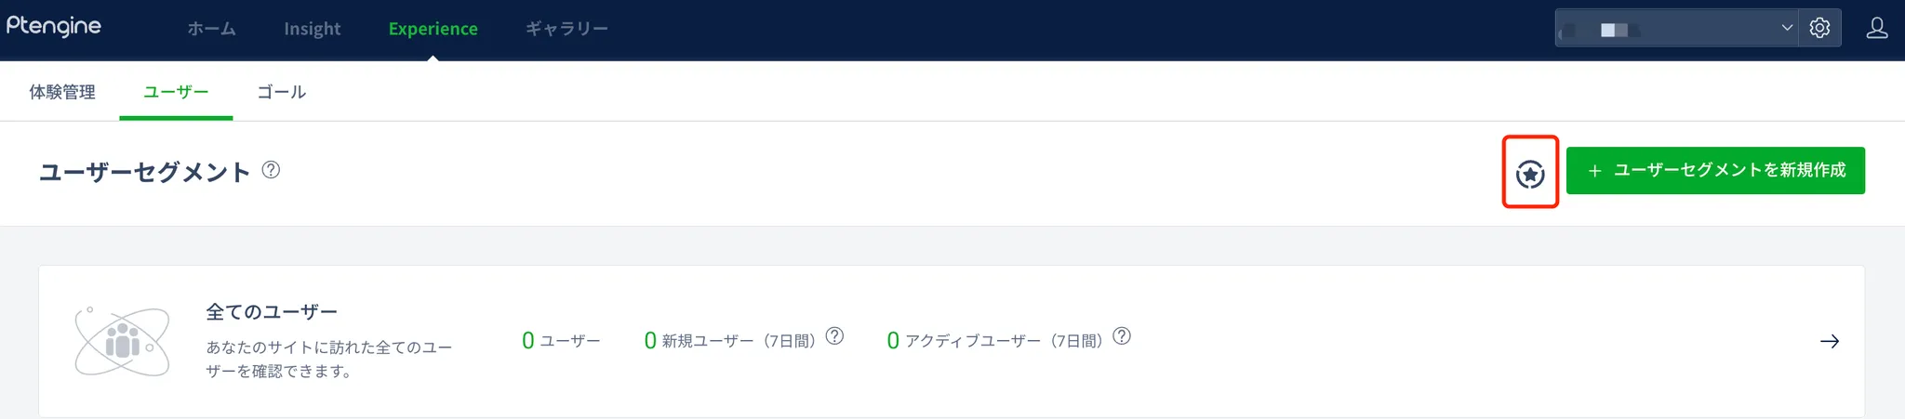
Task: Open the ホーム menu item
Action: click(211, 29)
